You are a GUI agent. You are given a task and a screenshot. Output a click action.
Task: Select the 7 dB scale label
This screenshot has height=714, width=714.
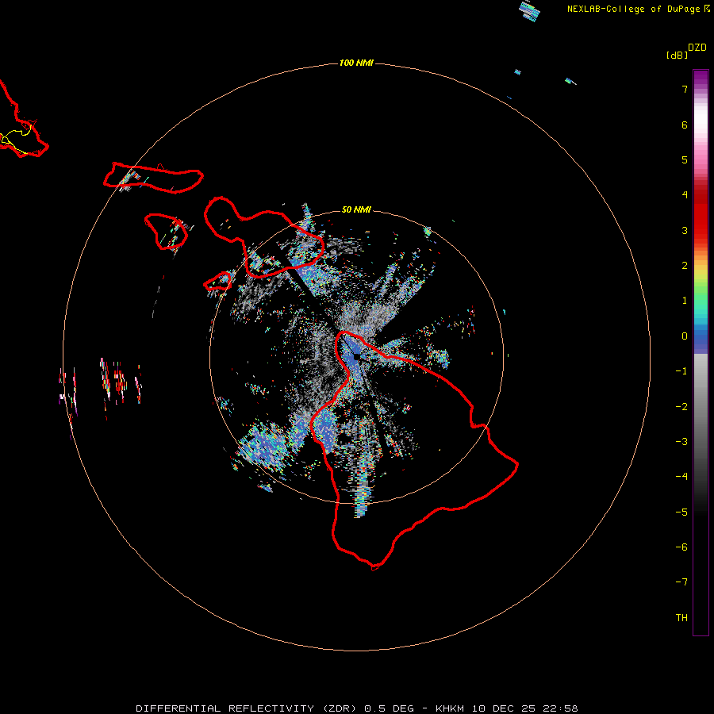(x=685, y=89)
